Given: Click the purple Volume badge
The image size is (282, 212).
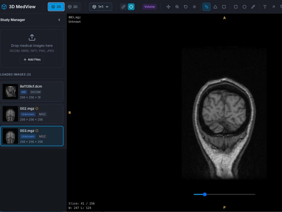Looking at the screenshot, I should pos(149,7).
